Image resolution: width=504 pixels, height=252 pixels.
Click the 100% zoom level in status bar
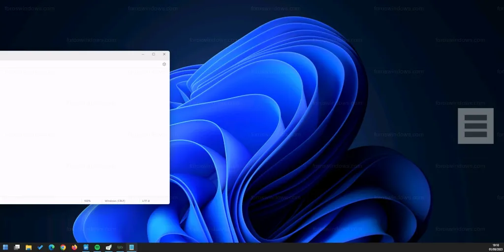[x=88, y=201]
